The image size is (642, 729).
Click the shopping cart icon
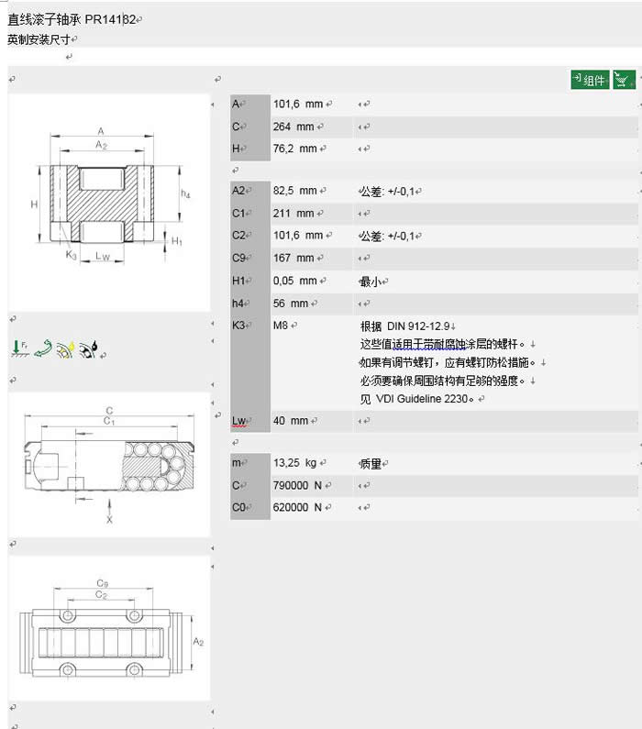(625, 81)
